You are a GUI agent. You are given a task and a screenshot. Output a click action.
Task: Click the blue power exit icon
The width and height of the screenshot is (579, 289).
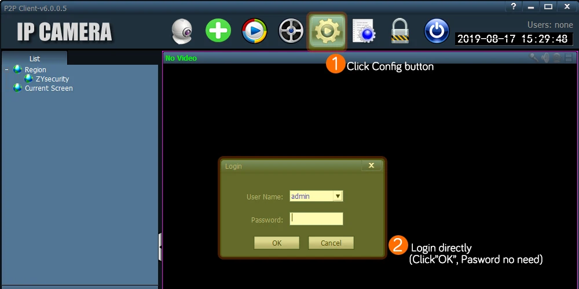437,31
